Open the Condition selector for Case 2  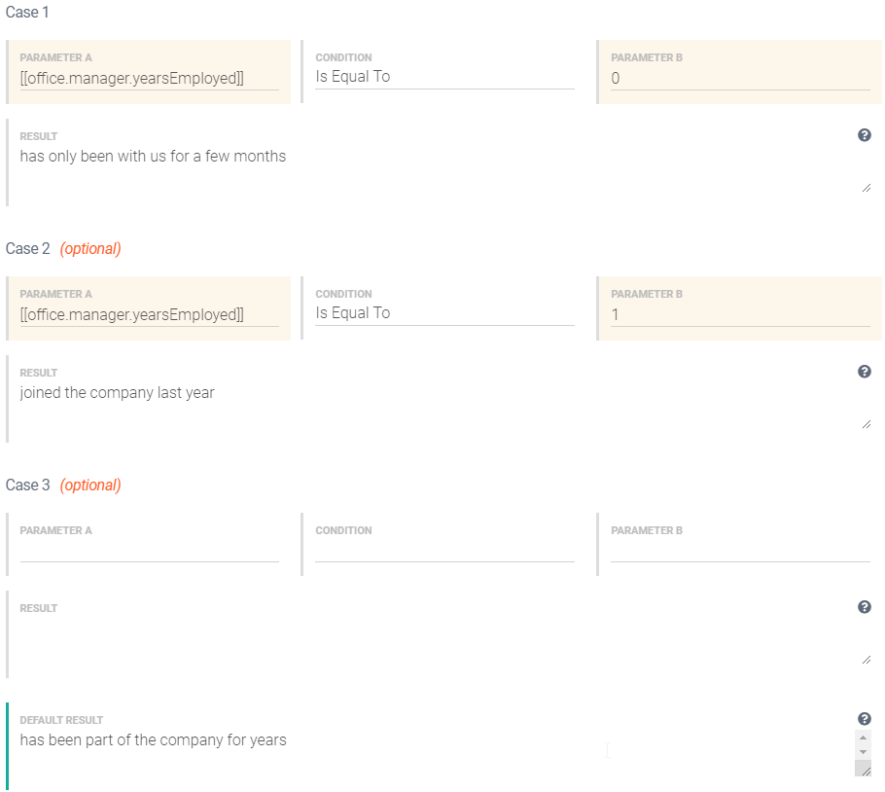tap(443, 312)
